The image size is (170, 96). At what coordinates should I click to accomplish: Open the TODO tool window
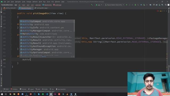(x=6, y=89)
